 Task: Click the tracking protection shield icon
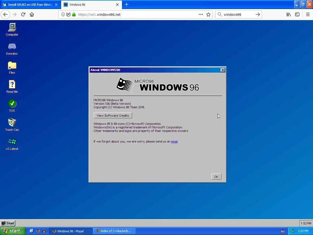click(x=68, y=14)
